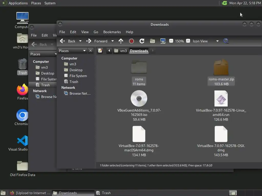Close the Places sidebar pane
Viewport: 262px width, 196px height.
click(x=90, y=51)
